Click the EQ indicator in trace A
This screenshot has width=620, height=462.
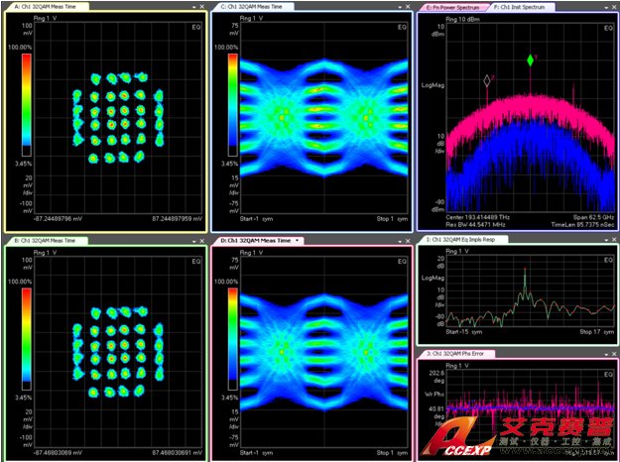pyautogui.click(x=194, y=28)
